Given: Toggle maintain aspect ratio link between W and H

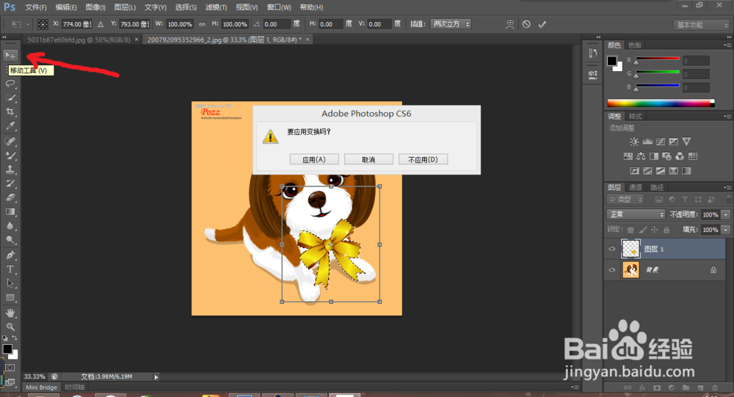Looking at the screenshot, I should 202,24.
